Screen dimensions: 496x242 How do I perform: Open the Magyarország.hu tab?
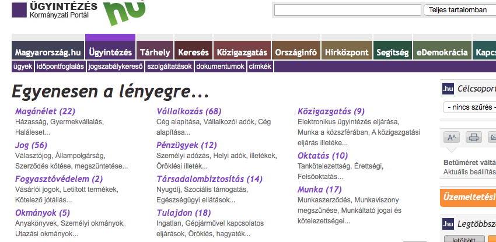tap(48, 50)
